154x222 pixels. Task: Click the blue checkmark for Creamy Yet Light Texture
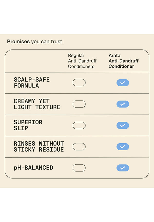(123, 104)
